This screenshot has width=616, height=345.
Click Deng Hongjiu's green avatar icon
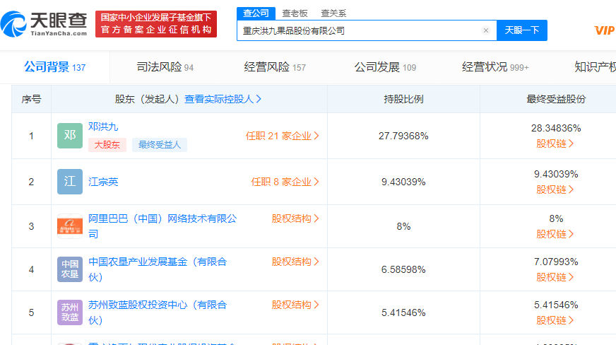pyautogui.click(x=70, y=136)
